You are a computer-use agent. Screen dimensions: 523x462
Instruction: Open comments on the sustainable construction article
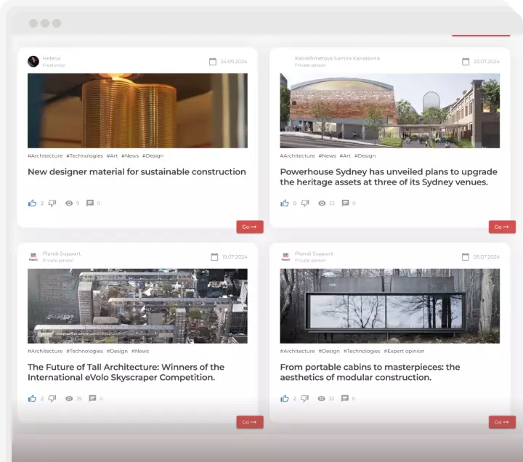point(90,203)
